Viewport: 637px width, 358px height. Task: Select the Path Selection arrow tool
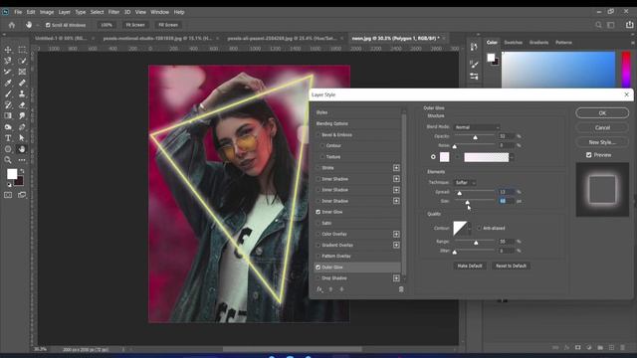(x=22, y=138)
